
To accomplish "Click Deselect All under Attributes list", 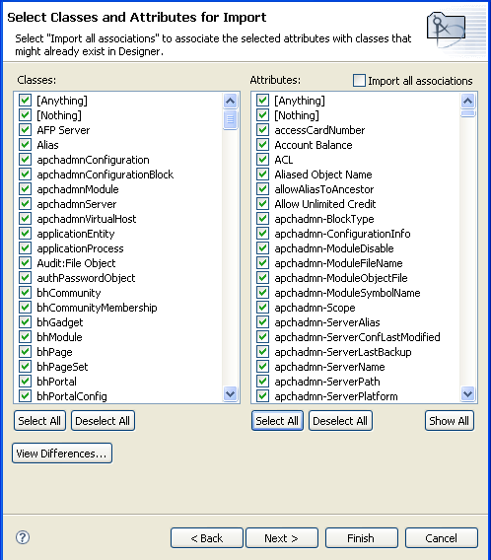I will 340,421.
